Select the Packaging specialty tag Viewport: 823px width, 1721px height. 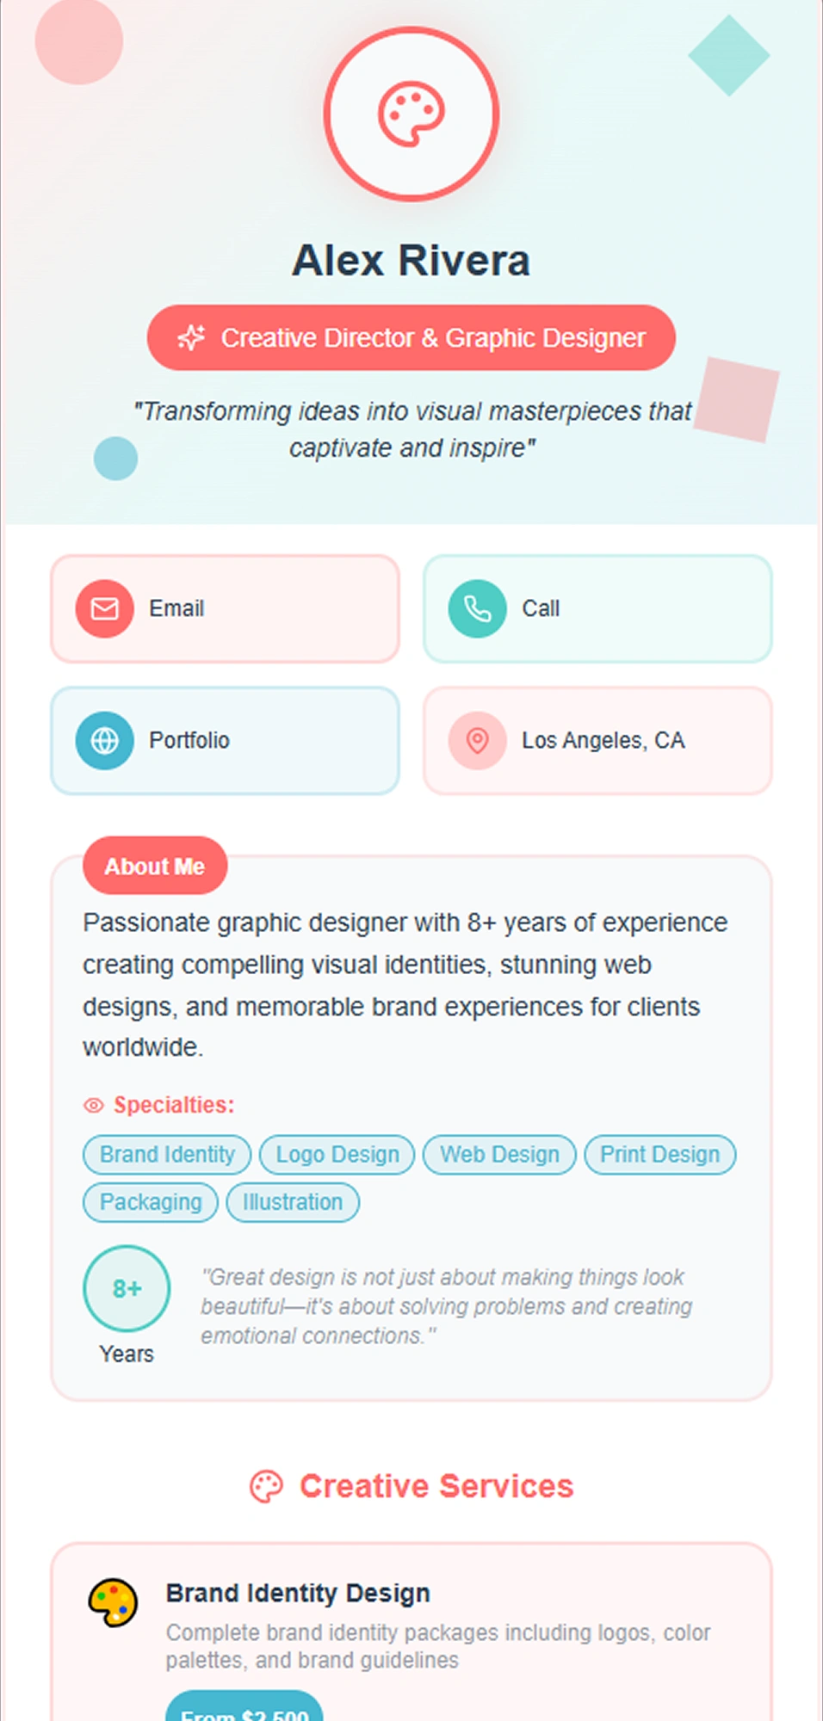click(151, 1202)
